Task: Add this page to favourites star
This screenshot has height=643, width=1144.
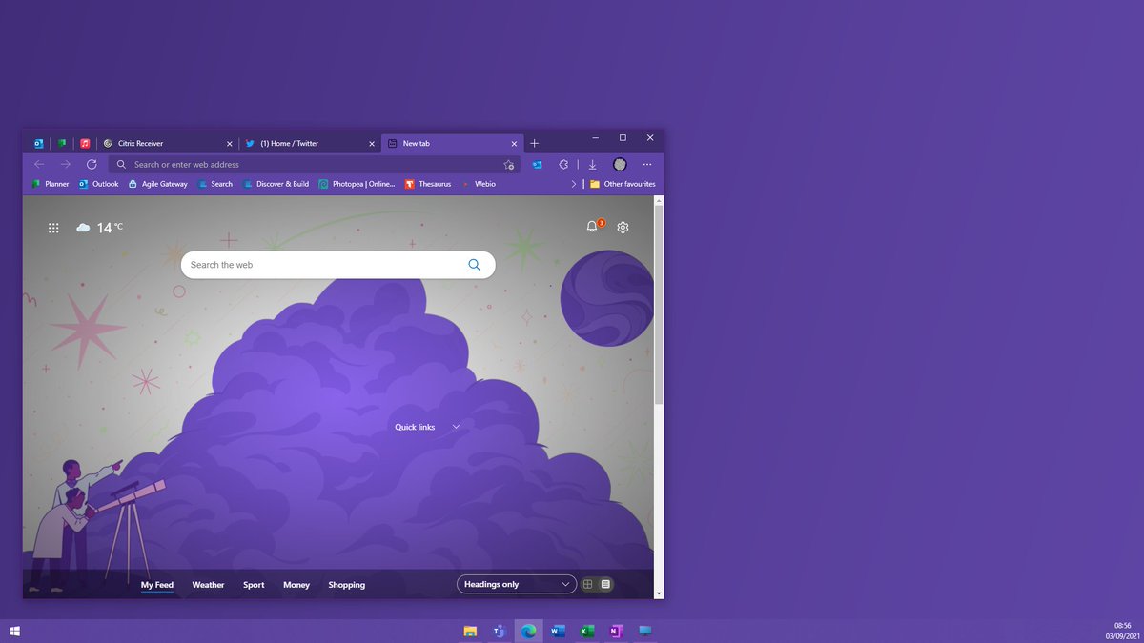Action: click(509, 165)
